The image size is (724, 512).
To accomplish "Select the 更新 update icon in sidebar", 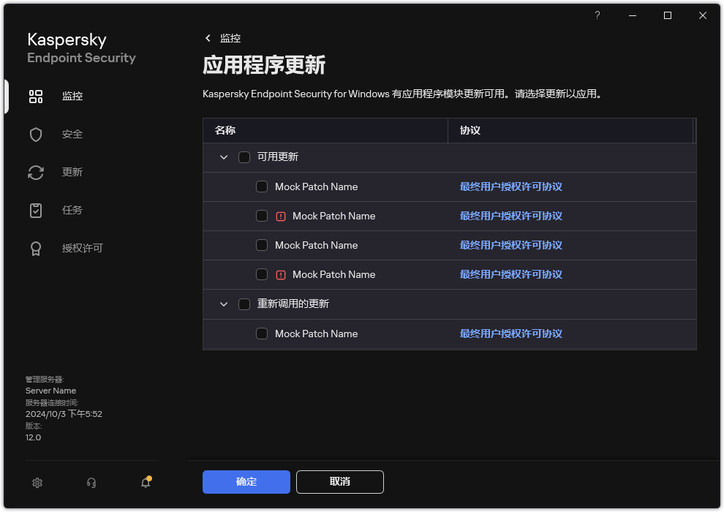I will point(36,172).
